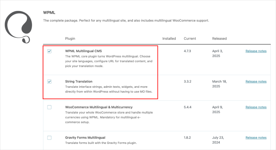Image resolution: width=276 pixels, height=150 pixels.
Task: Click the July 23, 2024 release date
Action: point(218,140)
